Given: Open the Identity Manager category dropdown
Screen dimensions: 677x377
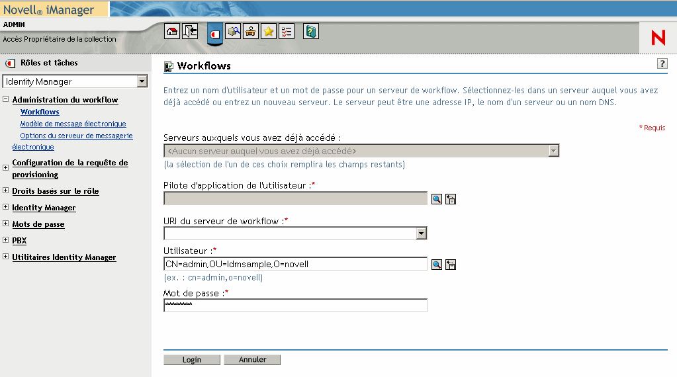Looking at the screenshot, I should point(142,81).
